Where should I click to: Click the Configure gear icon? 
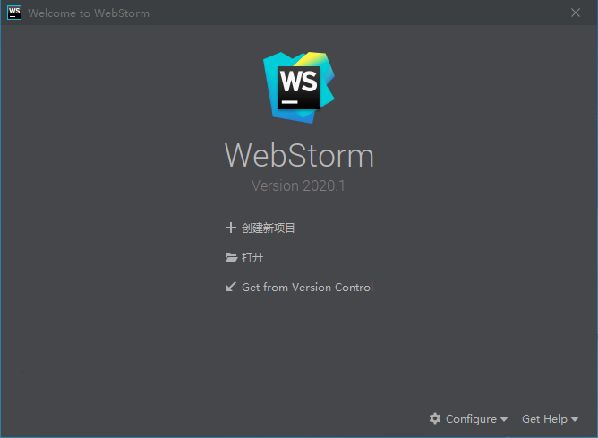(435, 418)
